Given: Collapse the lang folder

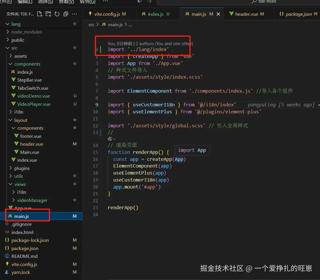Looking at the screenshot, I should (x=41, y=24).
